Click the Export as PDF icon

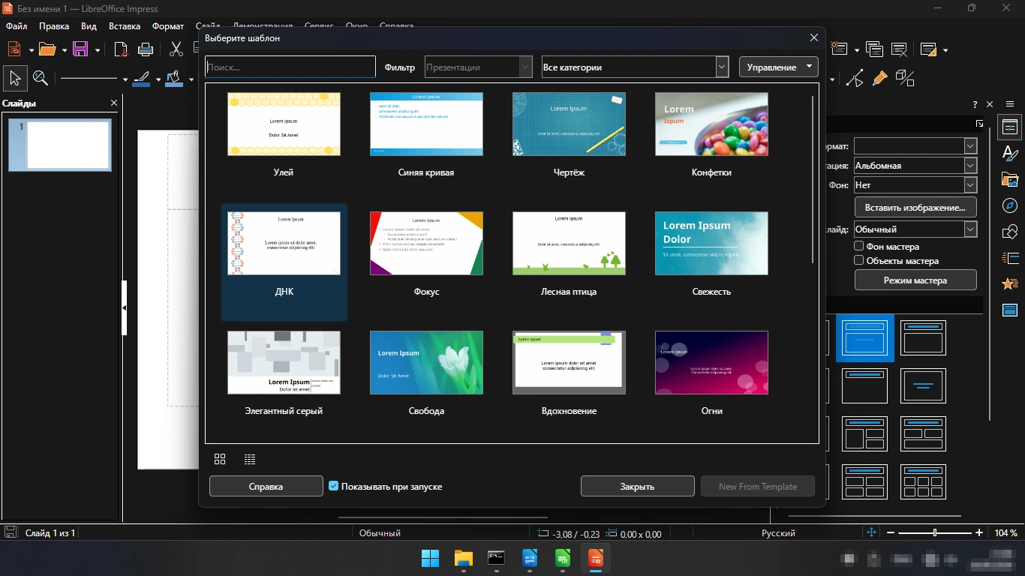[121, 49]
